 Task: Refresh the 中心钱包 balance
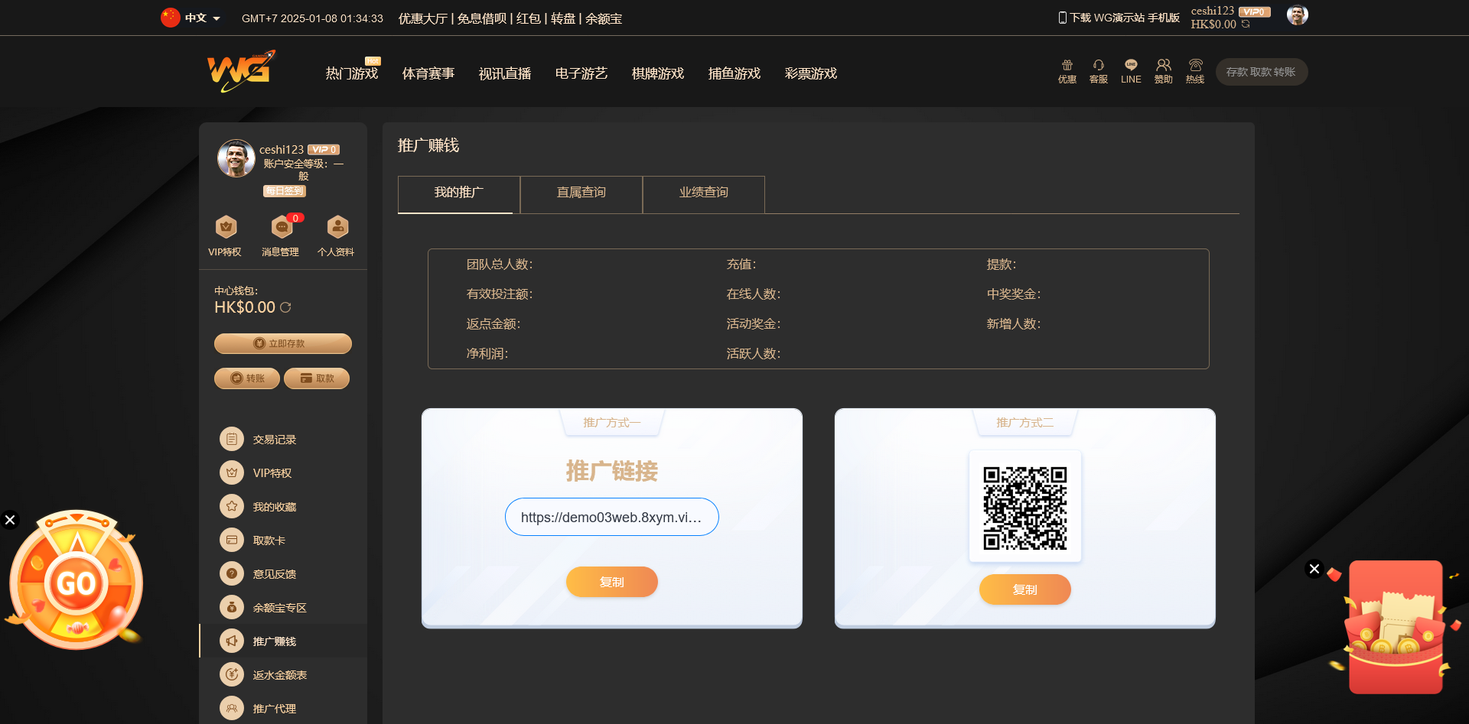pyautogui.click(x=286, y=307)
